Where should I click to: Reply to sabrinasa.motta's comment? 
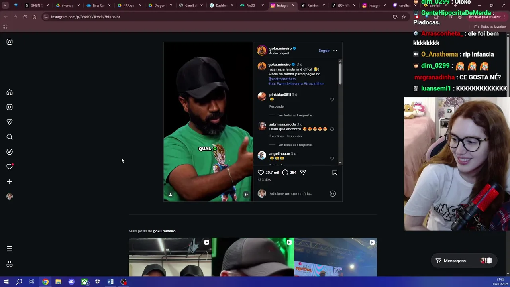point(294,136)
